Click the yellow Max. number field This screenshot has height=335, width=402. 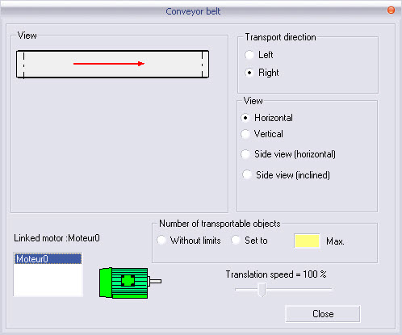tap(307, 241)
